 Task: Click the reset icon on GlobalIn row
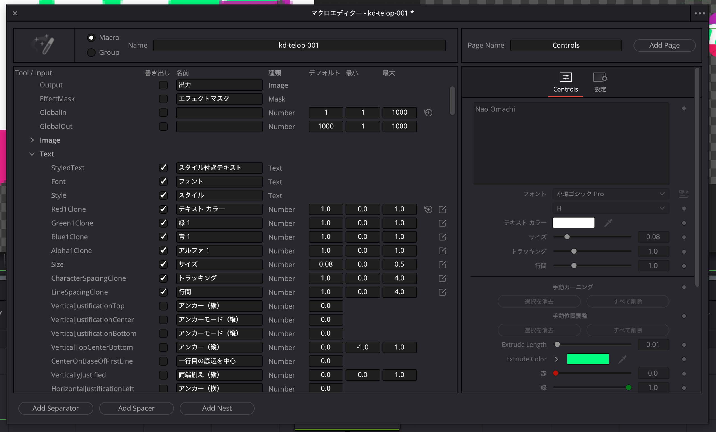[x=428, y=113]
